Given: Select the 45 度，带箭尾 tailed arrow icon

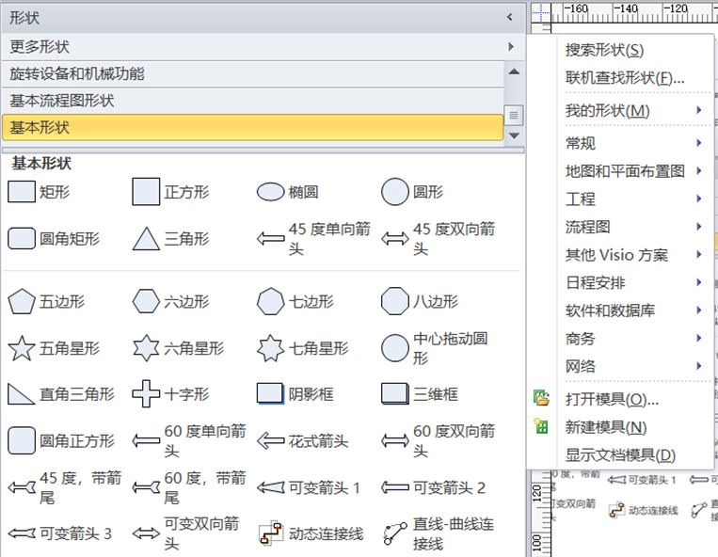Looking at the screenshot, I should coord(22,487).
